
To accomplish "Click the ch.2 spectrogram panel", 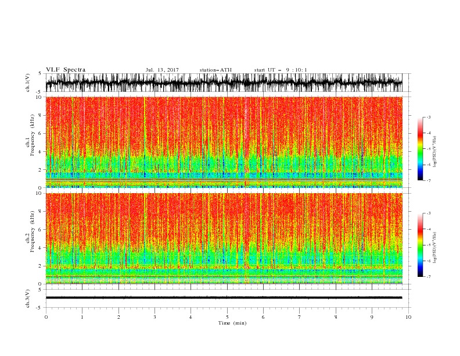I will [x=224, y=238].
